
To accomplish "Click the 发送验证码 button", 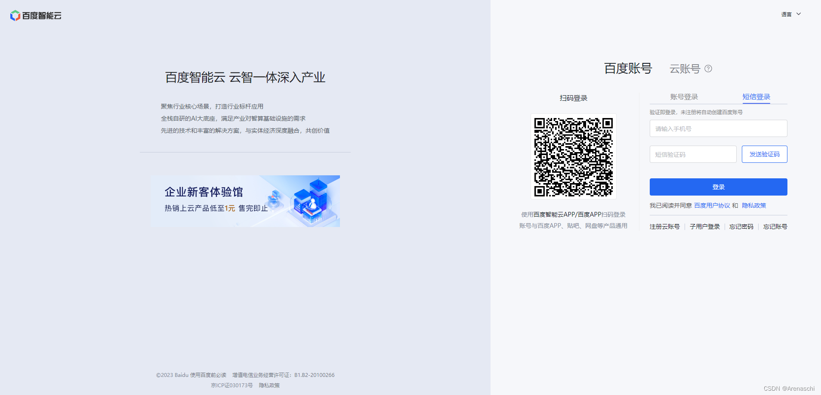I will point(764,154).
